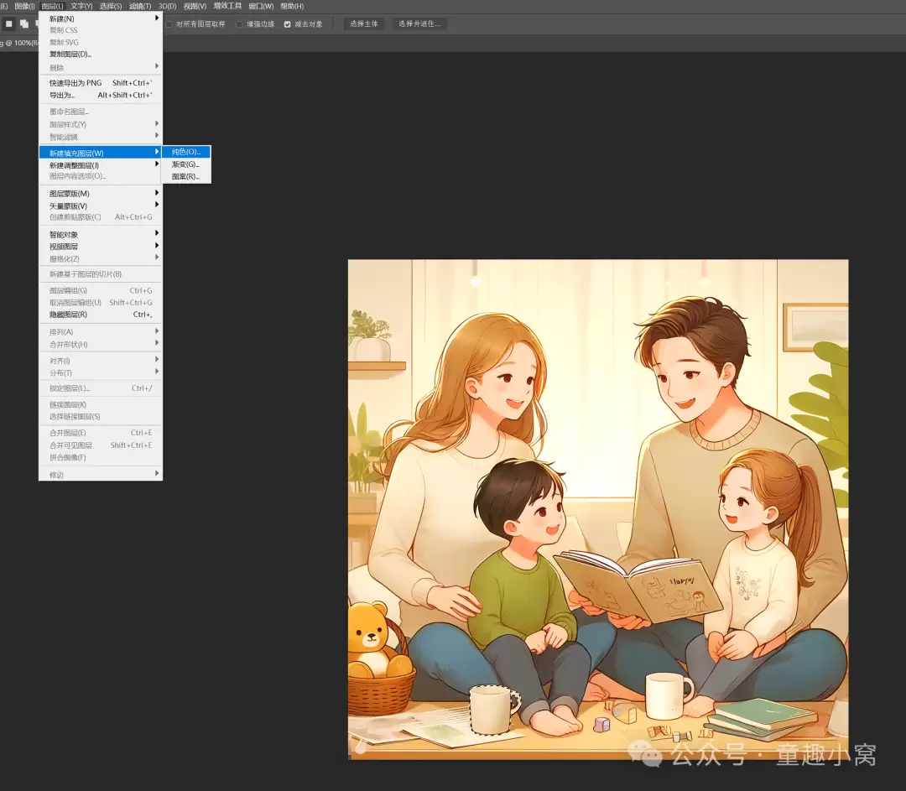Image resolution: width=906 pixels, height=791 pixels.
Task: Choose 图案(R) from the fill layer submenu
Action: [x=186, y=177]
